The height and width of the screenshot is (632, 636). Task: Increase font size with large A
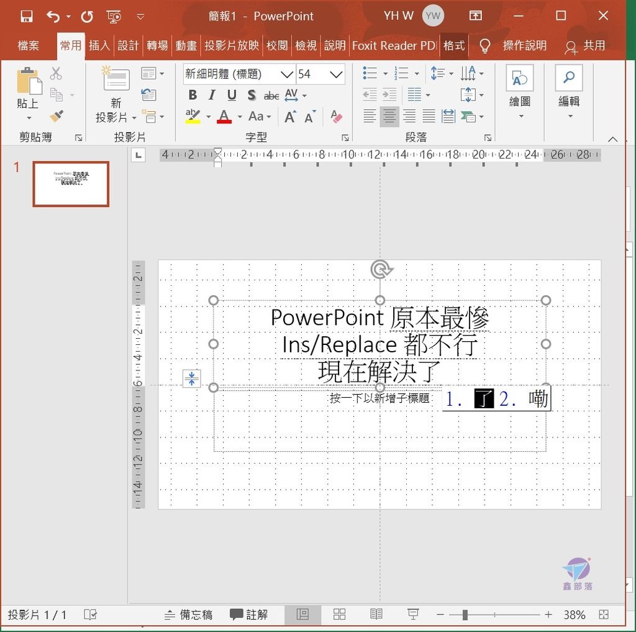[x=290, y=116]
